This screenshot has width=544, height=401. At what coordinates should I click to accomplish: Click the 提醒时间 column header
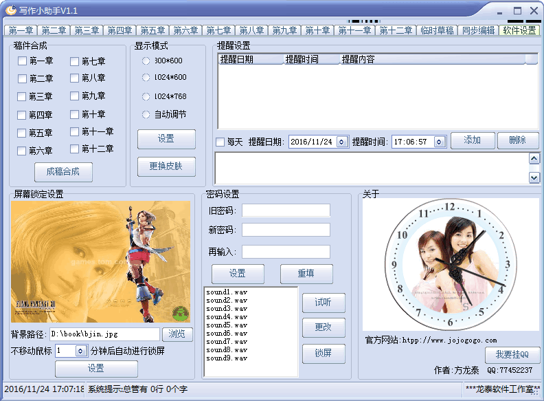click(x=311, y=59)
